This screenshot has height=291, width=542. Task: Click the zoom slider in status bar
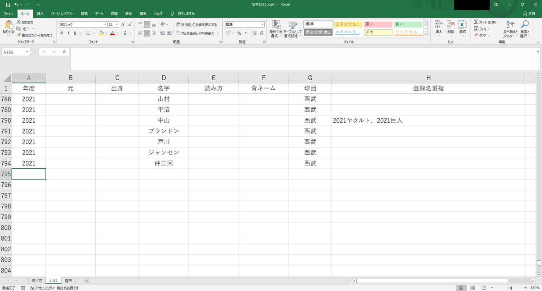(x=511, y=288)
